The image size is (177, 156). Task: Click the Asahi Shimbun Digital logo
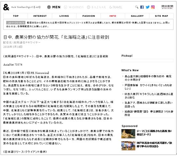167,7
